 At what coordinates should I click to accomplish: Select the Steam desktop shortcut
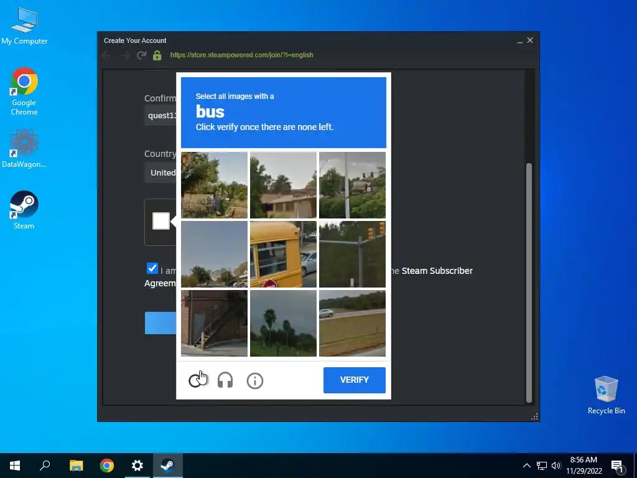(x=24, y=210)
